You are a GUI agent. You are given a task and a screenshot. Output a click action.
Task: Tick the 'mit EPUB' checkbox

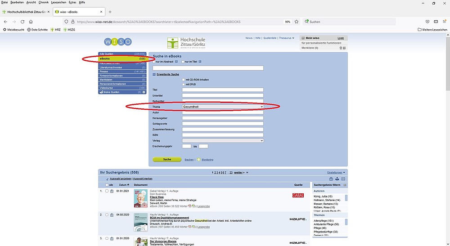click(184, 84)
